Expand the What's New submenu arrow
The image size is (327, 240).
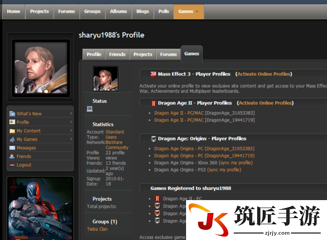72,114
